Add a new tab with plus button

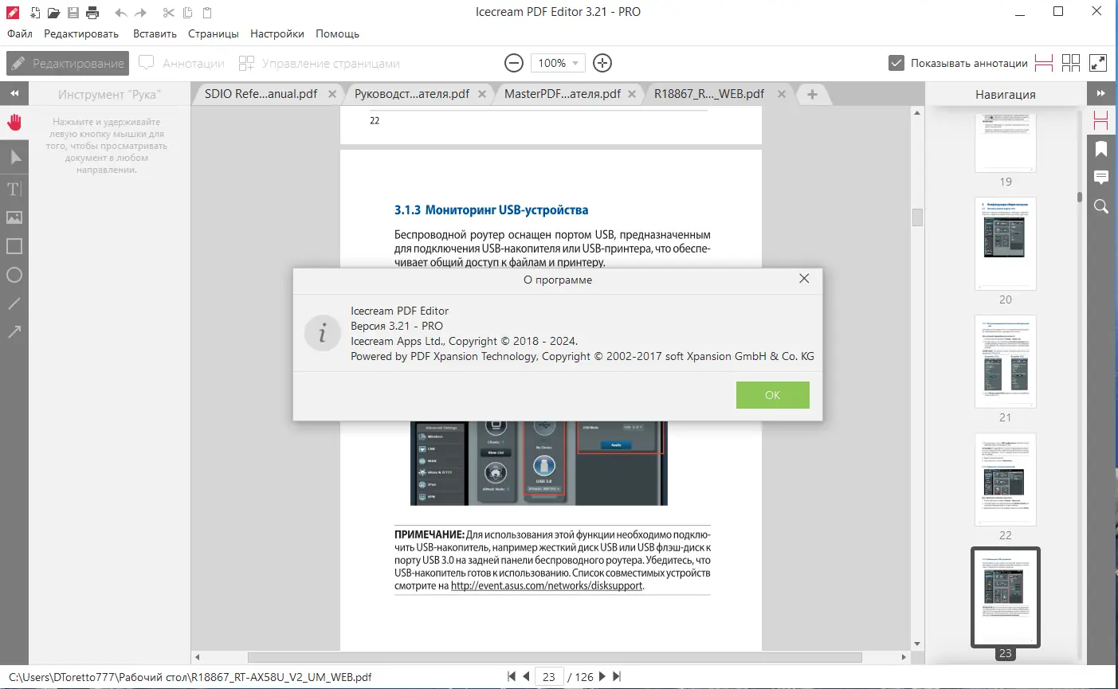point(812,94)
